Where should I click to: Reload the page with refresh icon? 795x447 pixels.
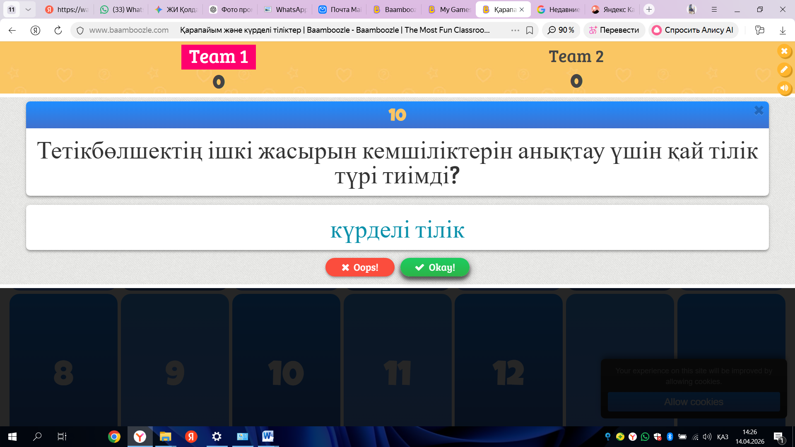coord(58,30)
